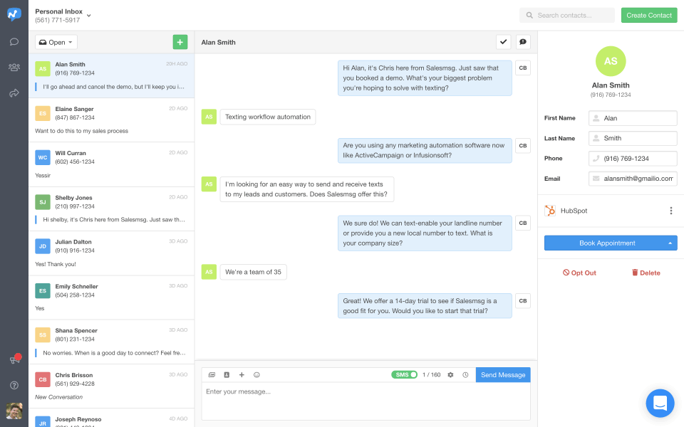
Task: Open the user profile avatar photo
Action: 14,411
